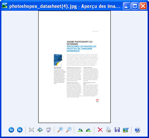Close the image viewer window
The image size is (149, 138).
(143, 6)
